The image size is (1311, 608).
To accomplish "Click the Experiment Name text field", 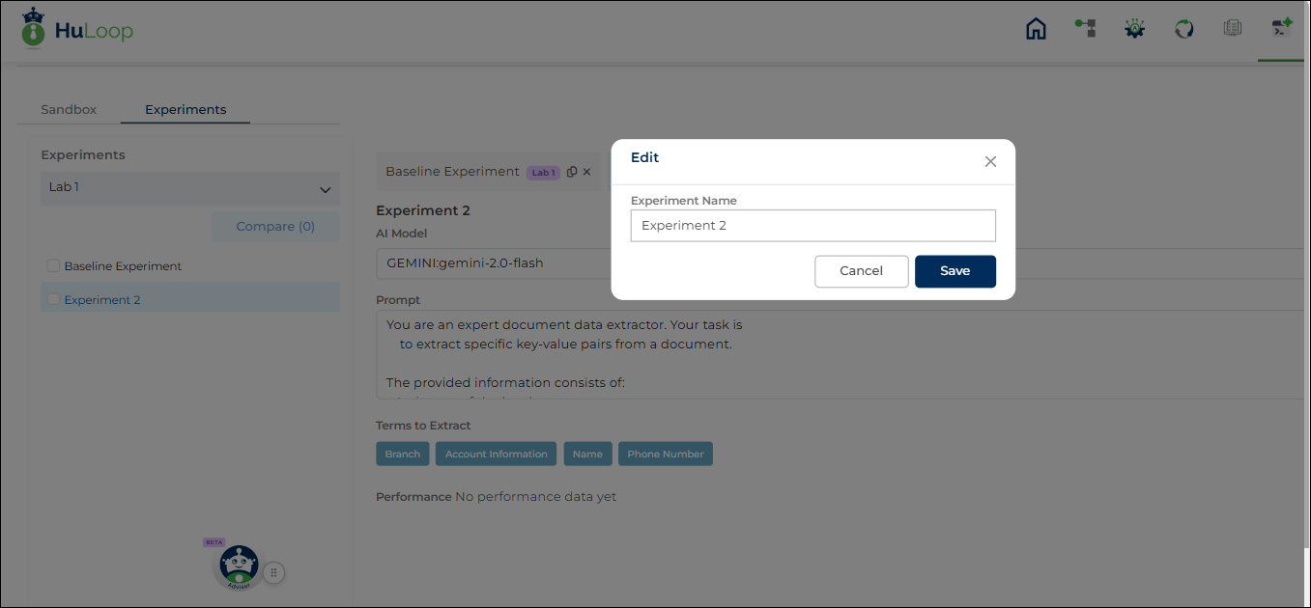I will [812, 226].
